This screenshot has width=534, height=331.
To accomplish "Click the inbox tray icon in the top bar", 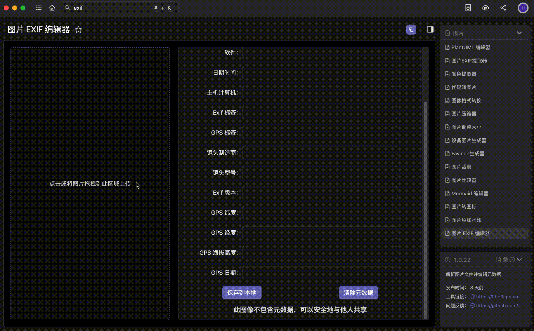I will pyautogui.click(x=468, y=8).
